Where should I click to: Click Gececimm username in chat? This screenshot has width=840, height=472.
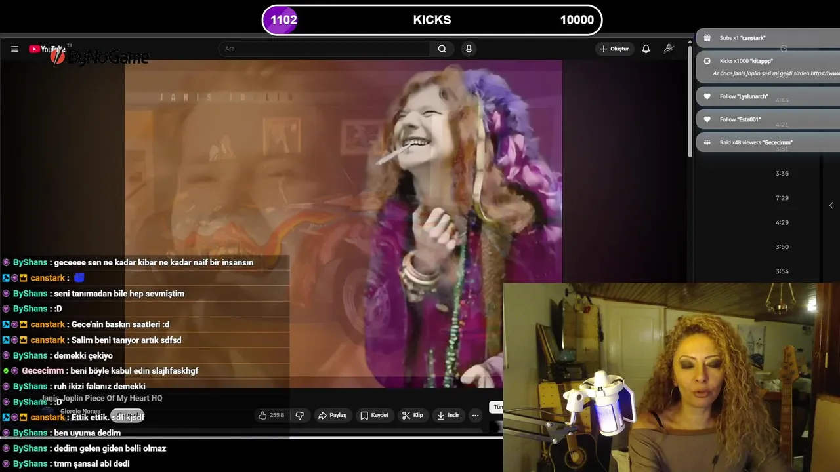pos(43,371)
